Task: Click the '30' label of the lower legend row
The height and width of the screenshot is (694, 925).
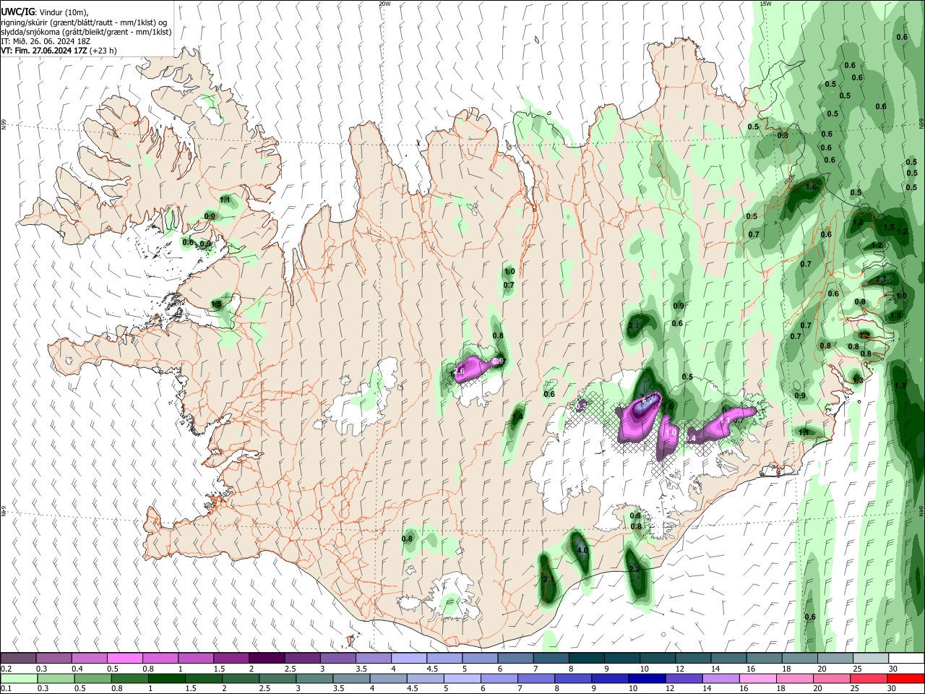Action: (x=892, y=688)
